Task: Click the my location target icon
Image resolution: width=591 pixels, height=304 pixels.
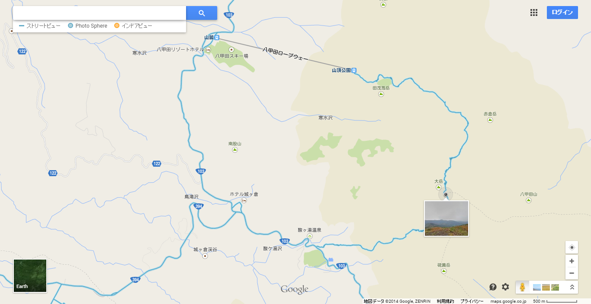Action: tap(572, 247)
